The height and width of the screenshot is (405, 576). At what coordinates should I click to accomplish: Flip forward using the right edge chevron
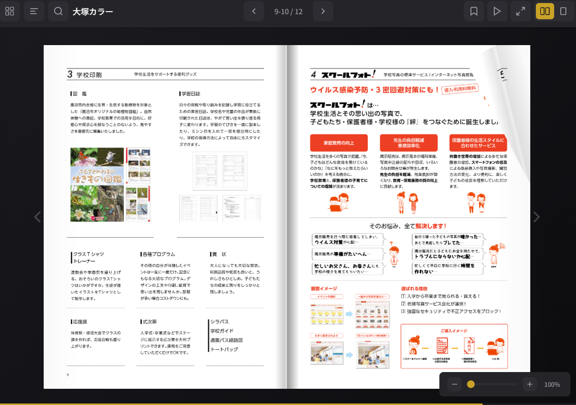536,217
